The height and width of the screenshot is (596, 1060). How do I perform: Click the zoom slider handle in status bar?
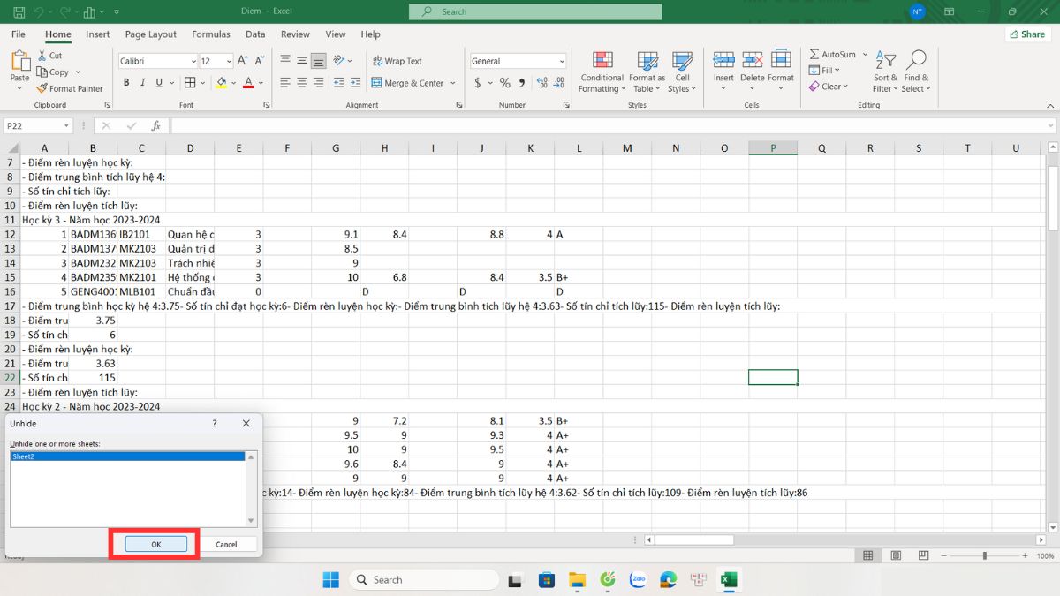click(x=985, y=555)
